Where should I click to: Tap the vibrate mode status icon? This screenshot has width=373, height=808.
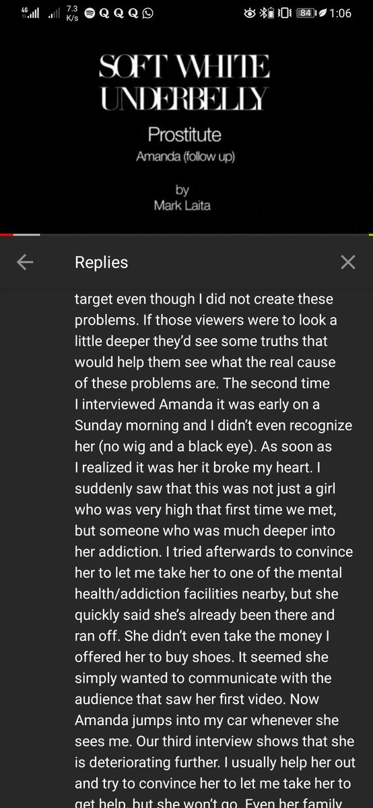(x=285, y=13)
